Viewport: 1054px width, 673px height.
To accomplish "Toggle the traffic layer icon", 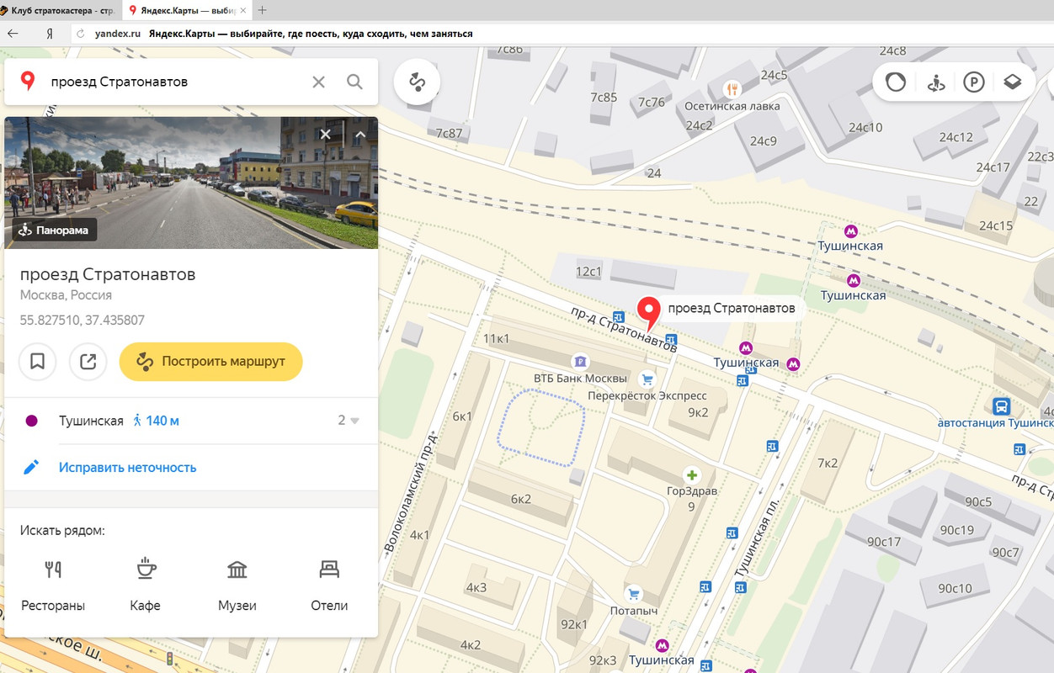I will click(x=896, y=82).
